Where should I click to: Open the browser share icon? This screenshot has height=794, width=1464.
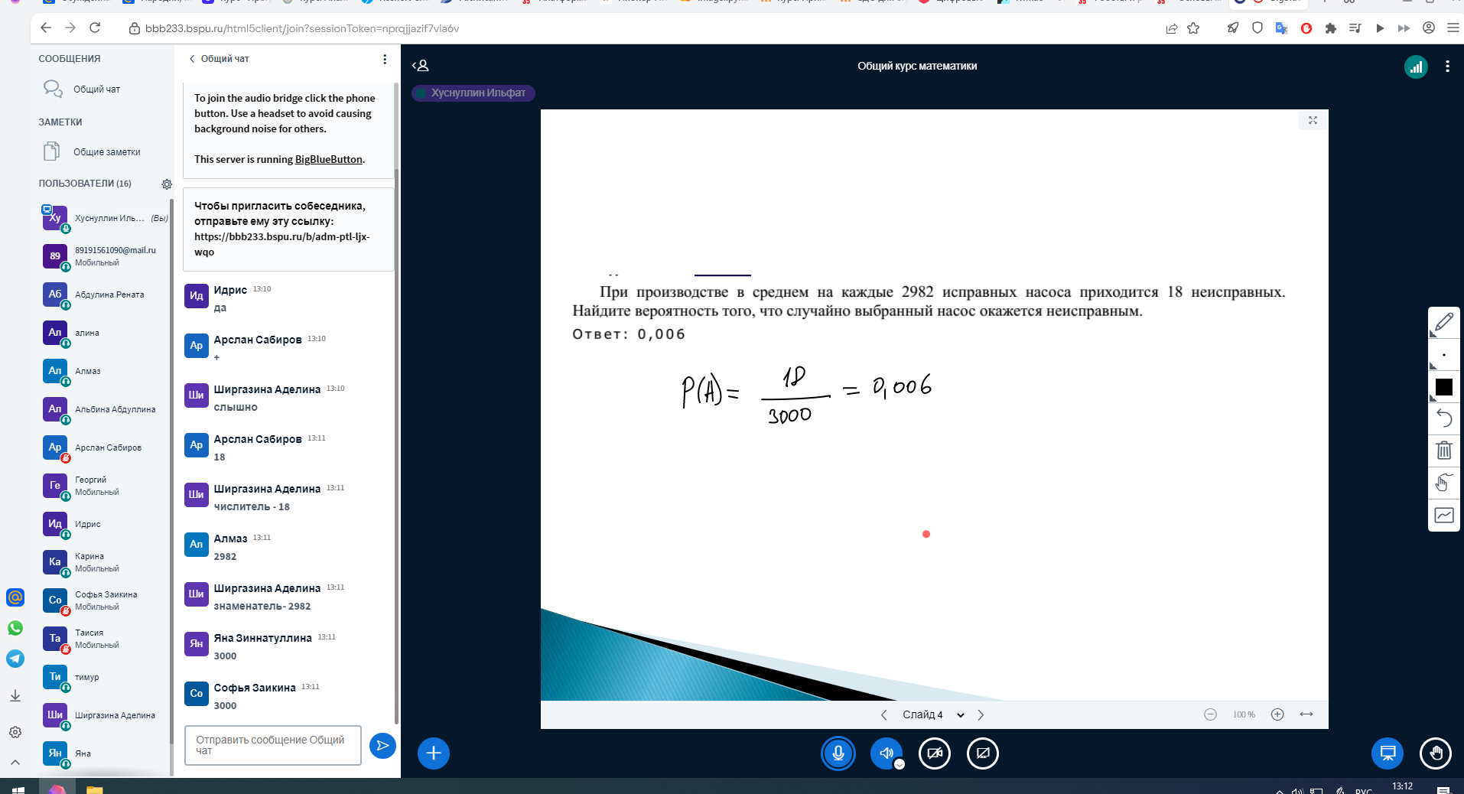[1171, 28]
